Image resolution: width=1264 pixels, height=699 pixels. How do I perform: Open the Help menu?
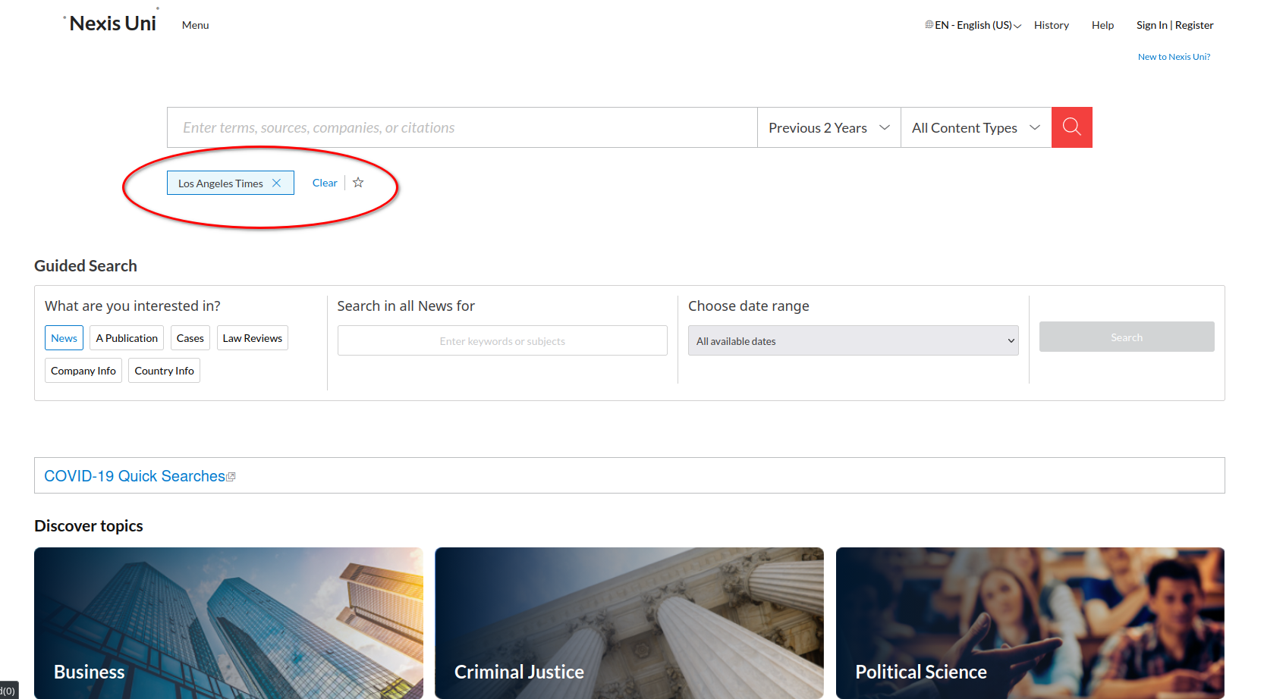click(x=1102, y=25)
